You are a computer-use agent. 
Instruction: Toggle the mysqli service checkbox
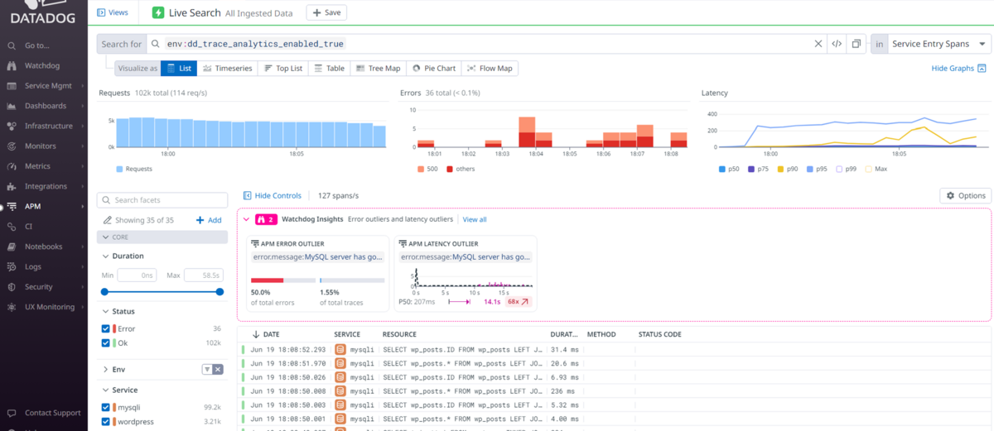(x=105, y=407)
